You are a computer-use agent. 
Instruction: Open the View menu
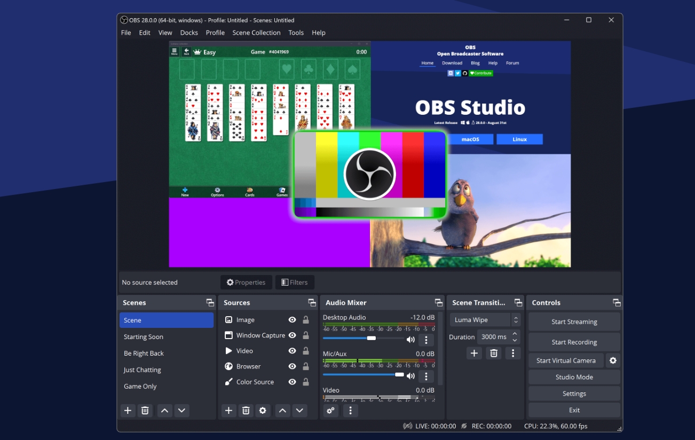coord(165,33)
